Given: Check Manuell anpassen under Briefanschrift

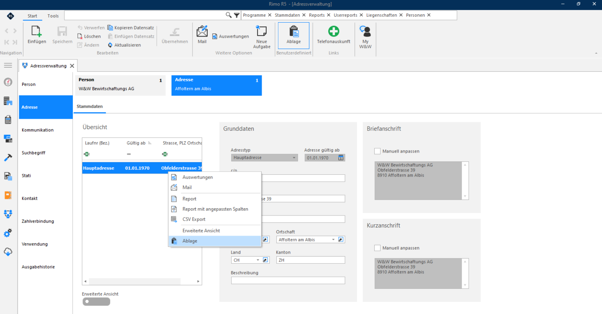Looking at the screenshot, I should (x=378, y=151).
